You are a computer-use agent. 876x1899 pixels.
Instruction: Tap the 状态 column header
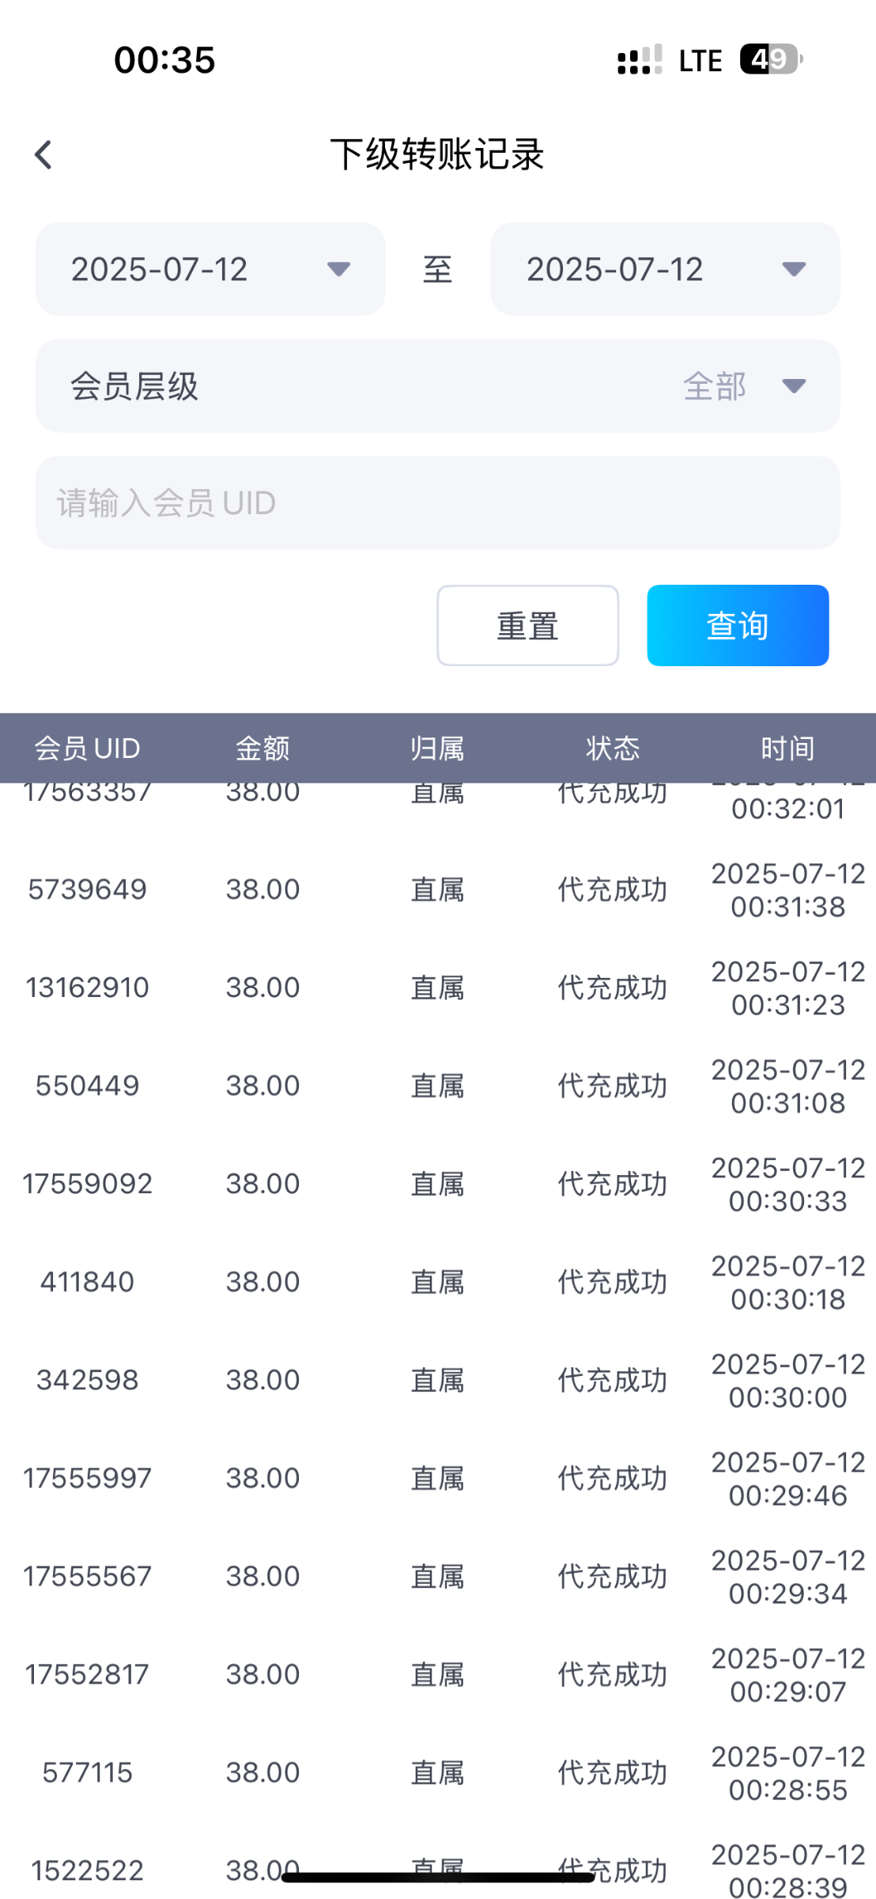pos(613,749)
